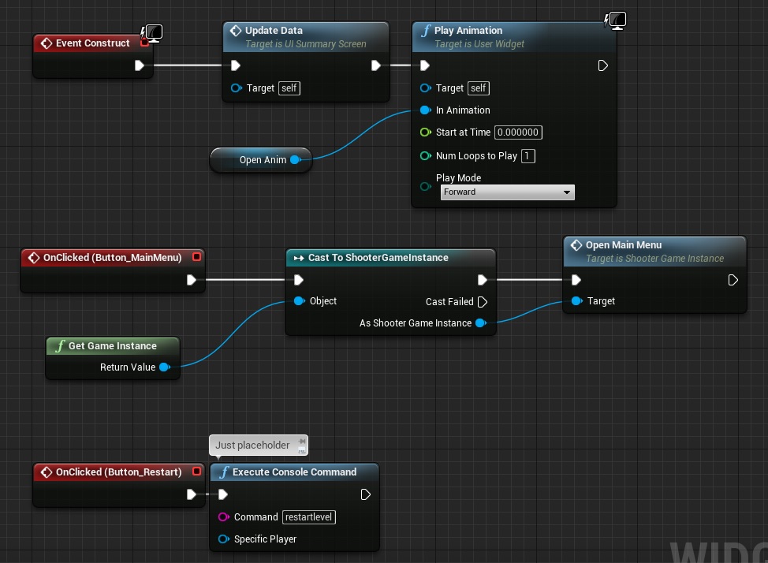Click the Execute Console Command input exec pin
Image resolution: width=768 pixels, height=563 pixels.
coord(223,494)
